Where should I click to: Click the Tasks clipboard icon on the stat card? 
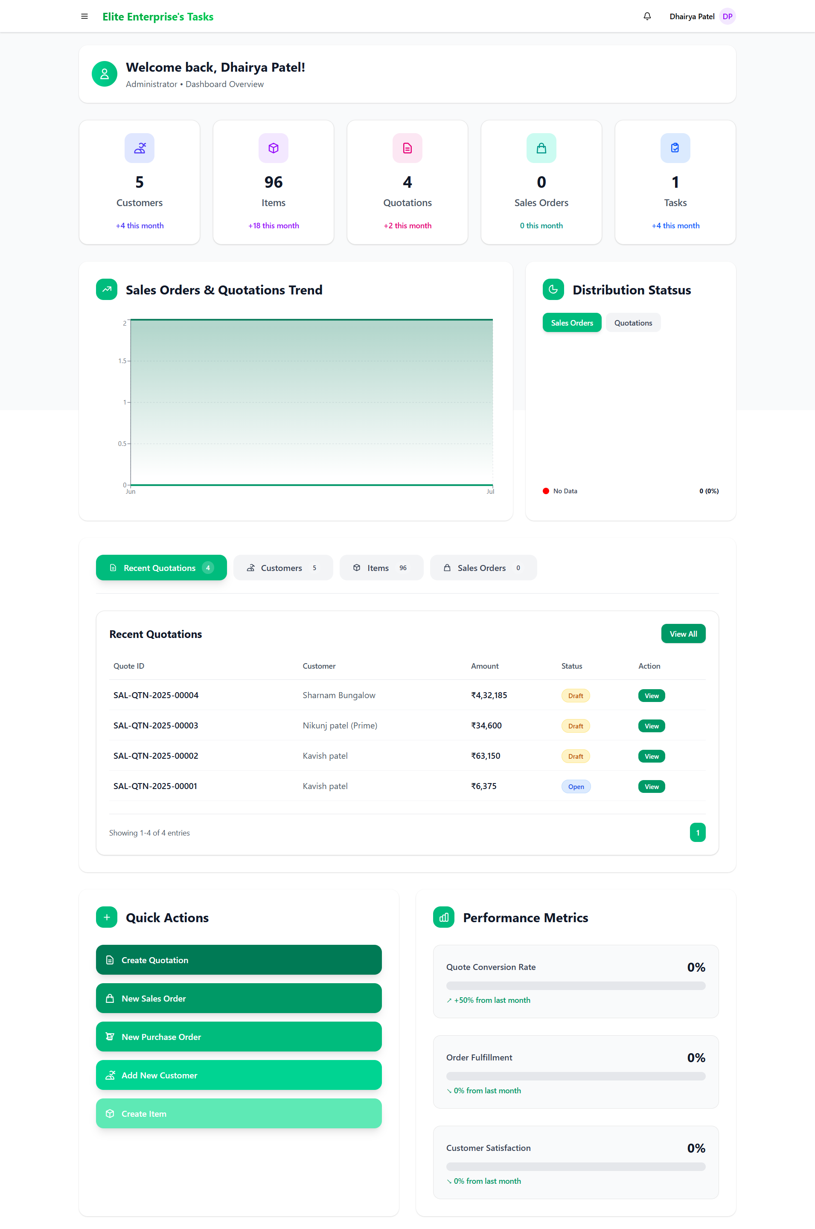(675, 148)
